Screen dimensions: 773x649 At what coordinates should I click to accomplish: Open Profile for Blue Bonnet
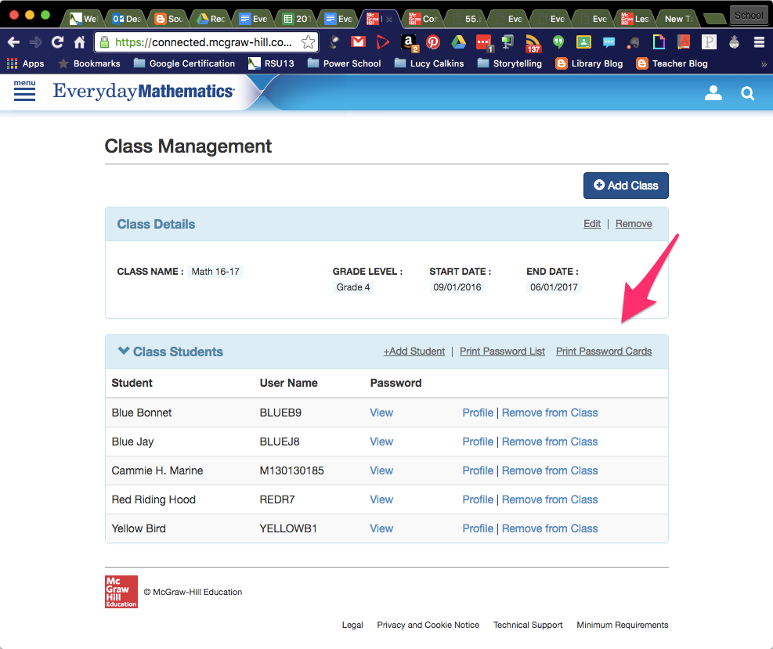478,413
